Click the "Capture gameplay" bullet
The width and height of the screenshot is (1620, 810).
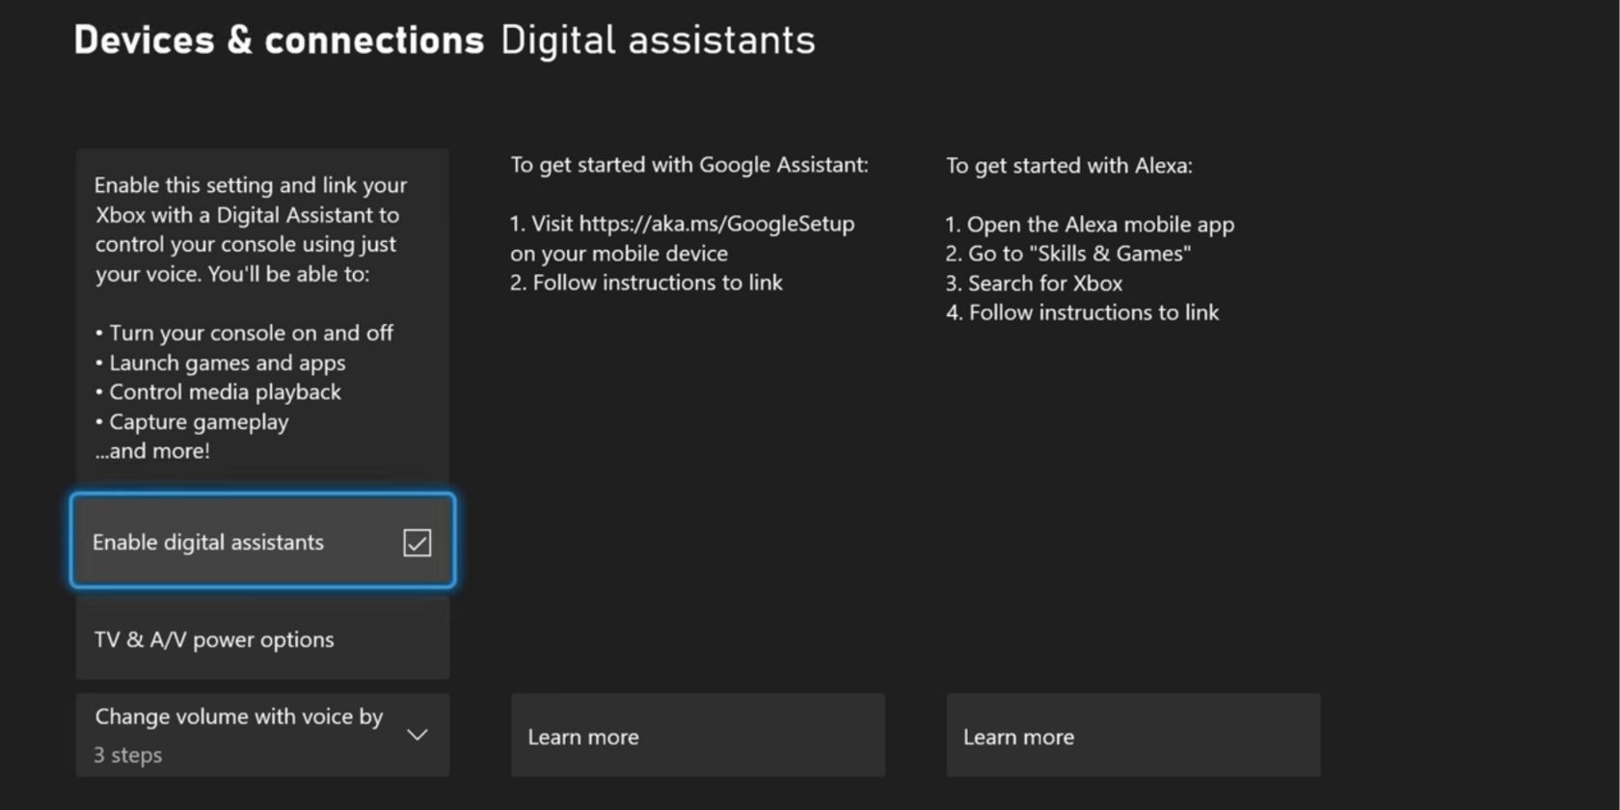(x=198, y=422)
